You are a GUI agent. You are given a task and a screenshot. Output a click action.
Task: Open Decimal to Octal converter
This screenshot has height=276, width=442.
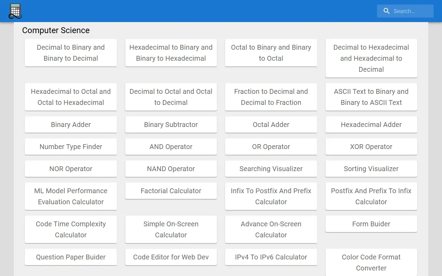(x=171, y=97)
